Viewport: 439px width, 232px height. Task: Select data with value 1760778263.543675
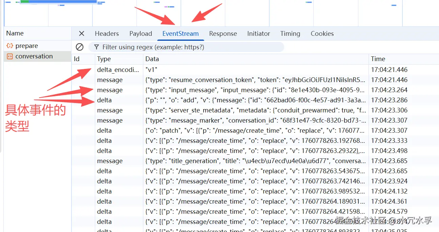click(255, 171)
